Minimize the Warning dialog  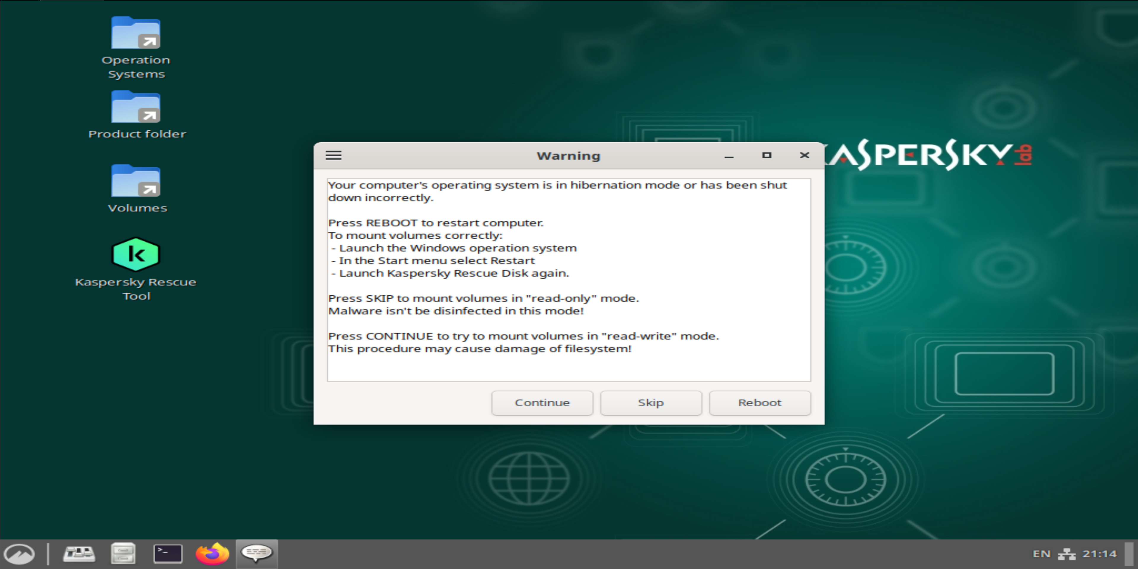[x=729, y=156]
